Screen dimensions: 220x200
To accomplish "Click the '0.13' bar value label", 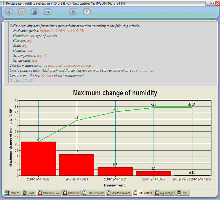I will 192,173.
